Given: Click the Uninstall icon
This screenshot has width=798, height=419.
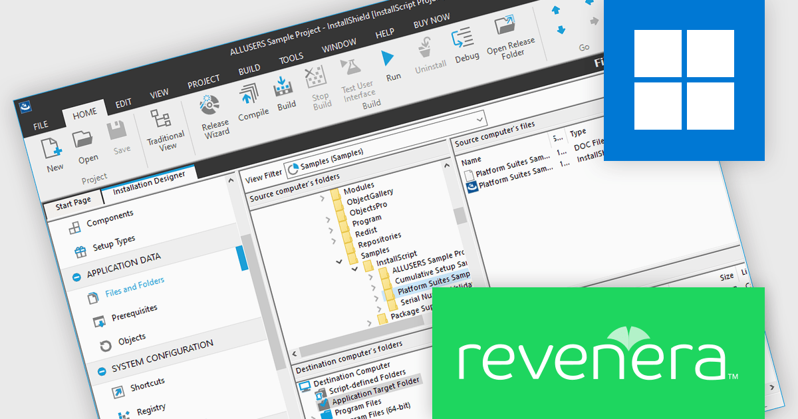Looking at the screenshot, I should click(424, 47).
